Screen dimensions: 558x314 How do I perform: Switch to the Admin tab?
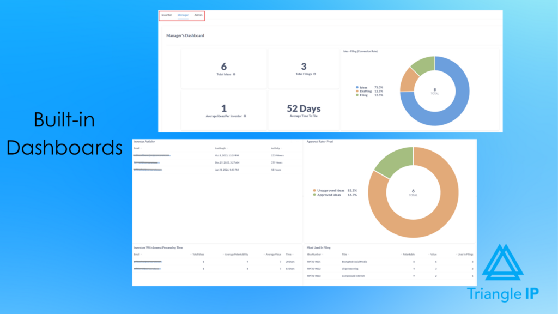(x=199, y=16)
